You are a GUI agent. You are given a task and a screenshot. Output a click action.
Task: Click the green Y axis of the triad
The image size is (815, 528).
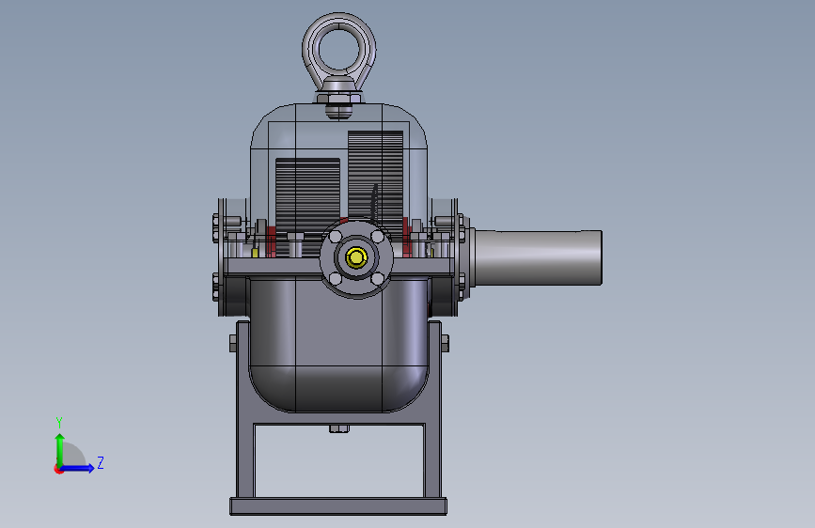pos(59,449)
